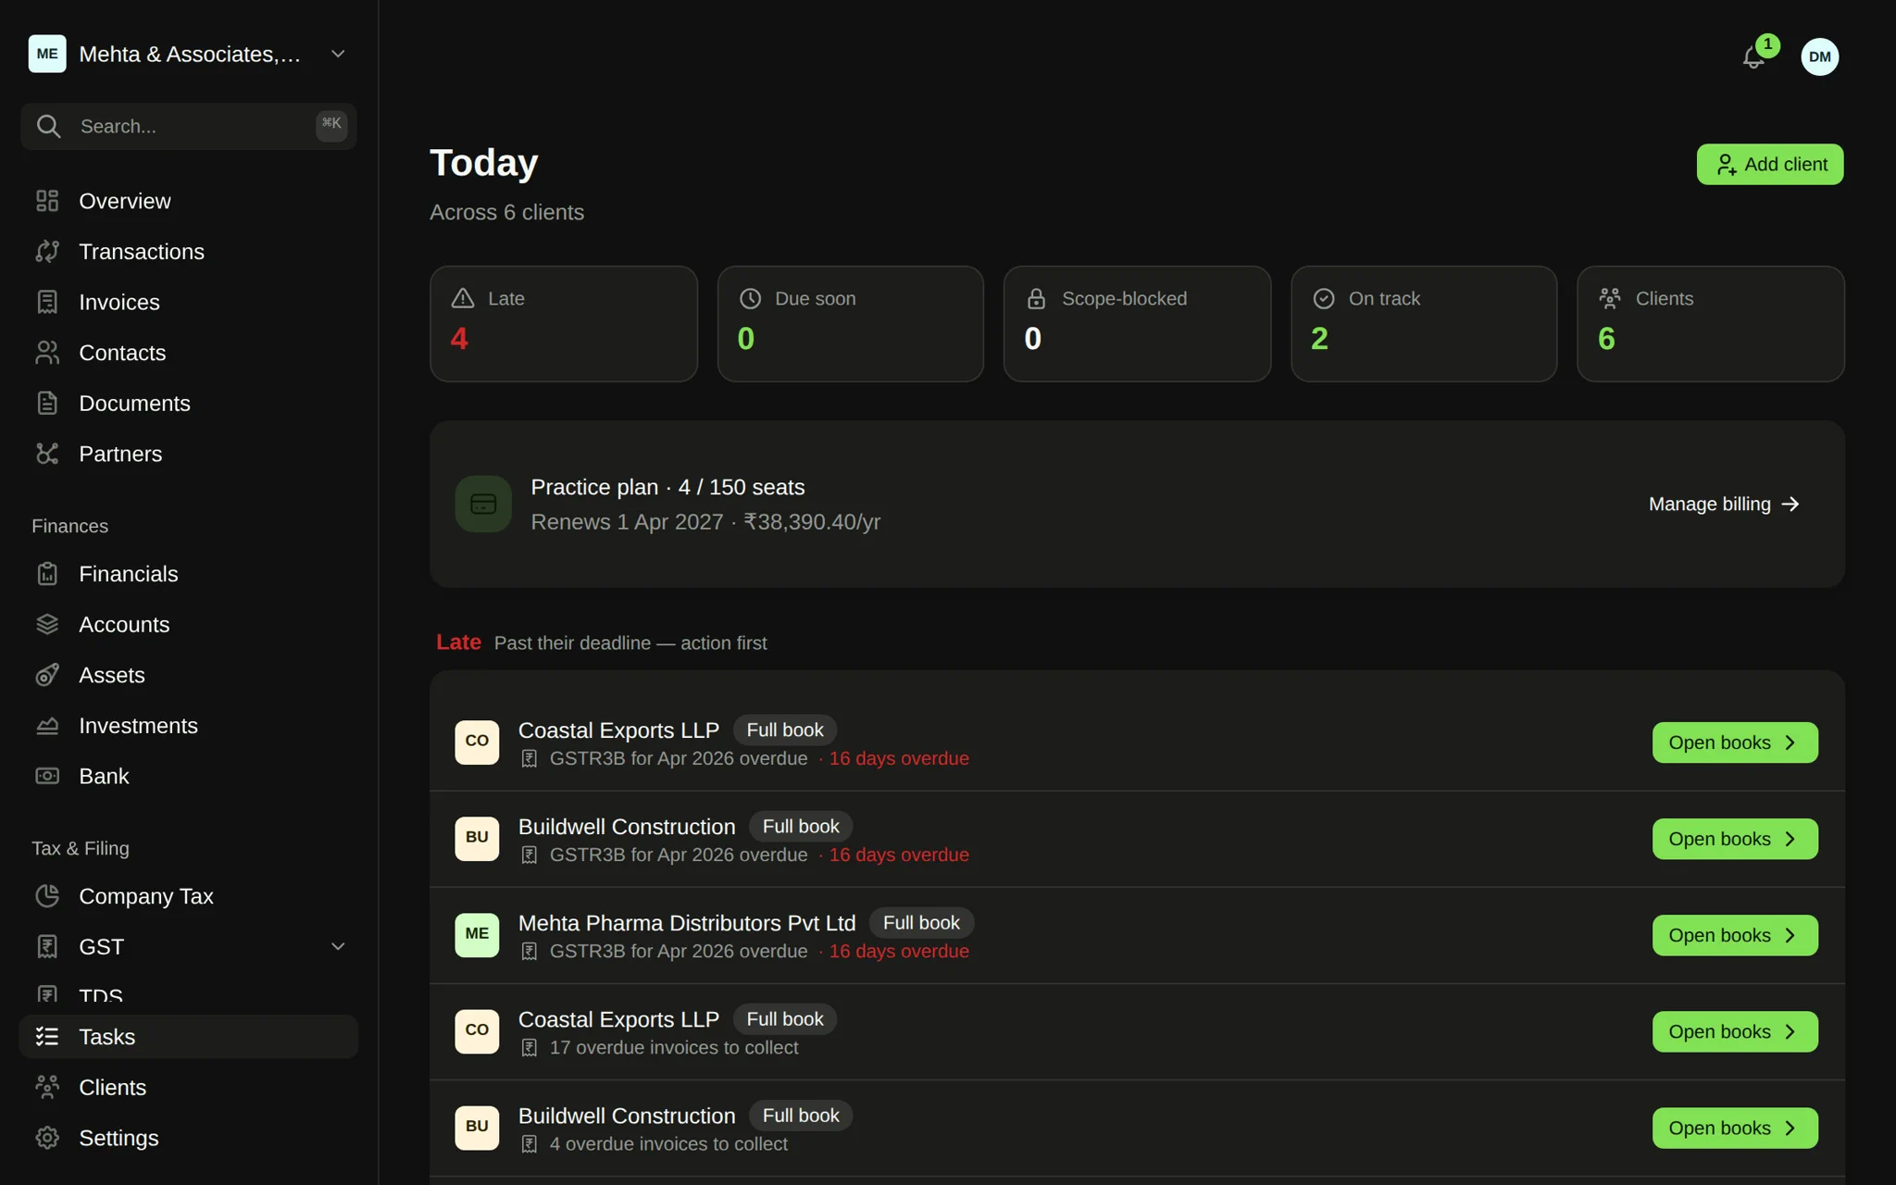Expand the GST submenu chevron
The height and width of the screenshot is (1185, 1896).
(338, 946)
